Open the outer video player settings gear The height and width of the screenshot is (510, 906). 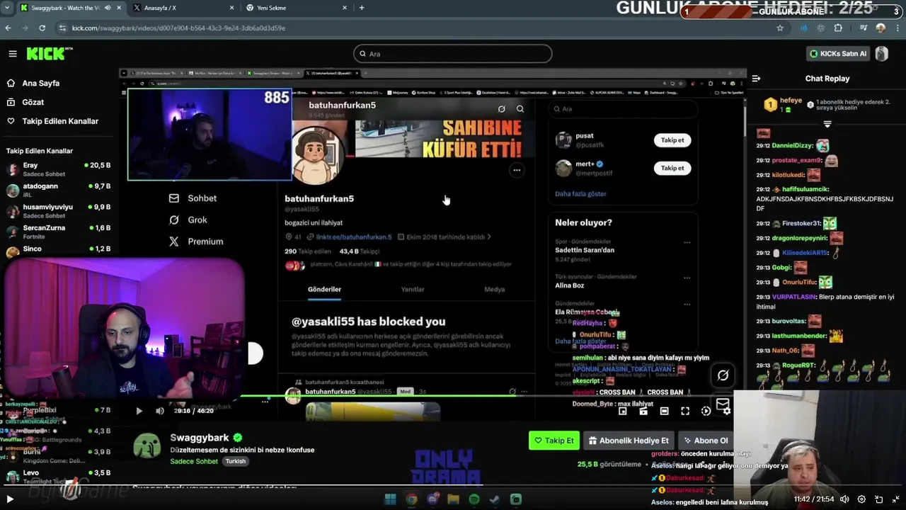tap(861, 499)
